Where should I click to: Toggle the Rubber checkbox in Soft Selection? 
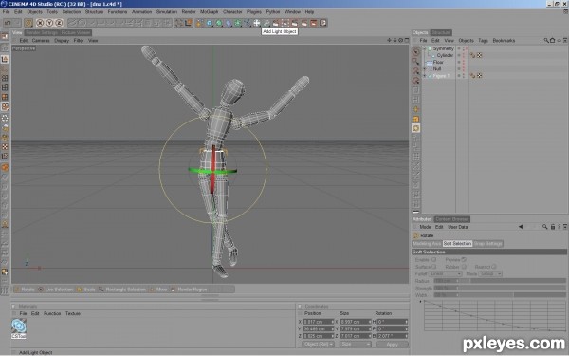[464, 267]
